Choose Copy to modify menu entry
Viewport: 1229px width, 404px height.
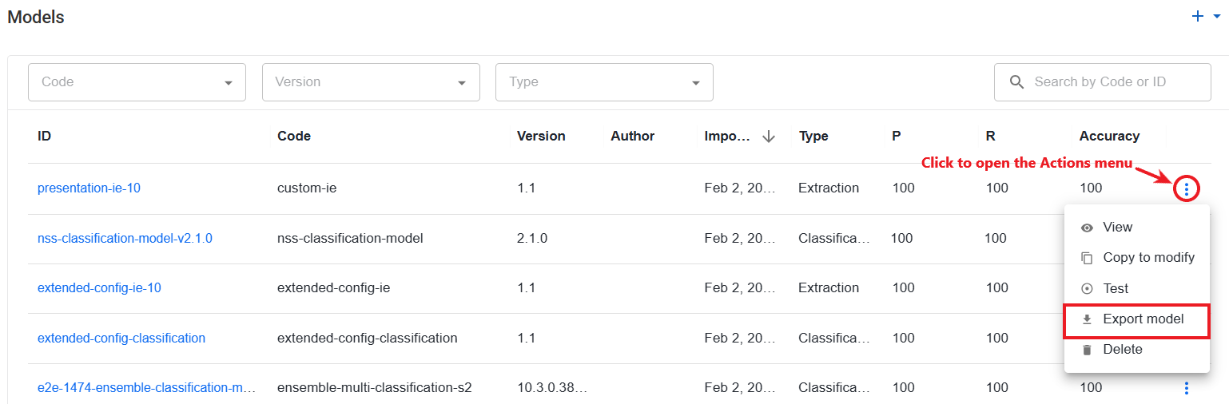click(1137, 258)
